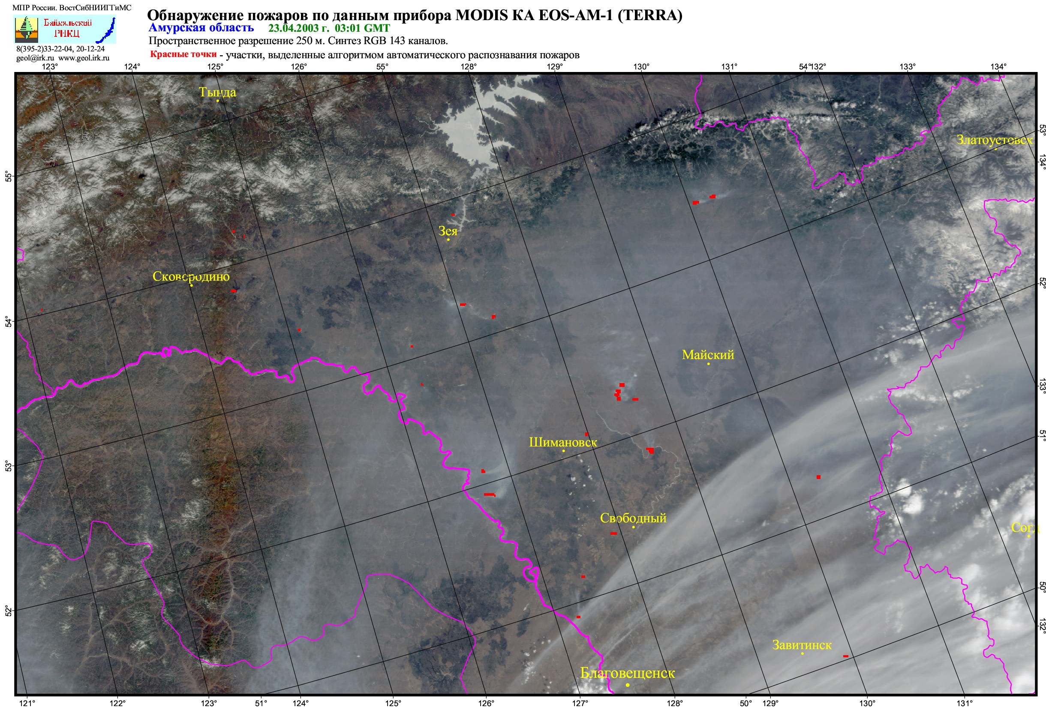
Task: Click the red 'Байкальский РИКЦ' logo text
Action: point(67,28)
